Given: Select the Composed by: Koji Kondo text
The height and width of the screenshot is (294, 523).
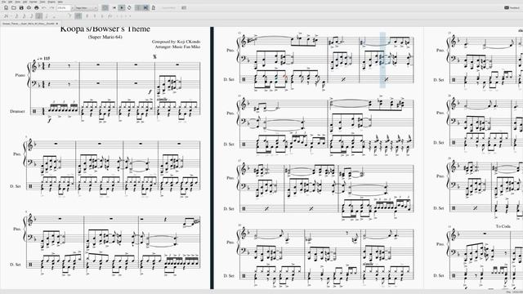Looking at the screenshot, I should pos(176,42).
